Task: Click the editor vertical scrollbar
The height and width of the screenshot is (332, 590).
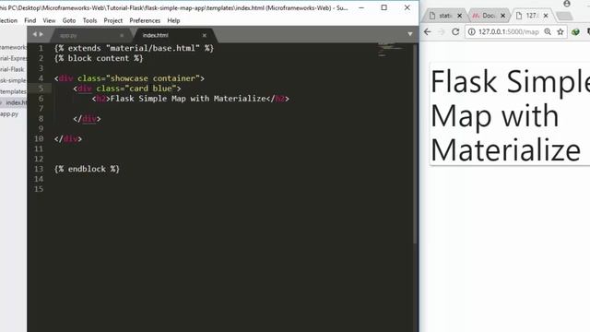Action: pos(415,144)
